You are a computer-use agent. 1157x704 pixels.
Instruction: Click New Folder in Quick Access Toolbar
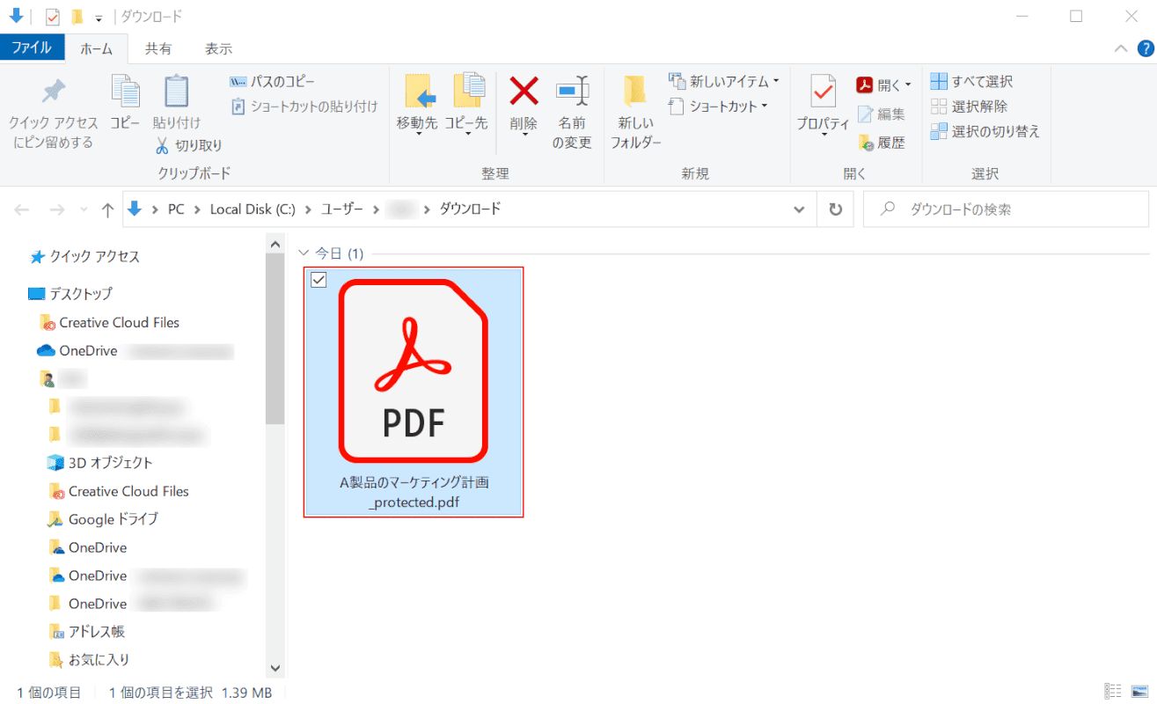click(x=77, y=17)
